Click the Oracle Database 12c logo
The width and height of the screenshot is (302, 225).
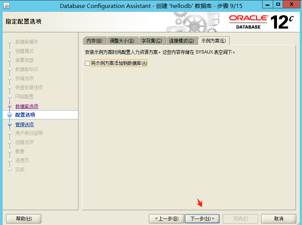tap(261, 22)
